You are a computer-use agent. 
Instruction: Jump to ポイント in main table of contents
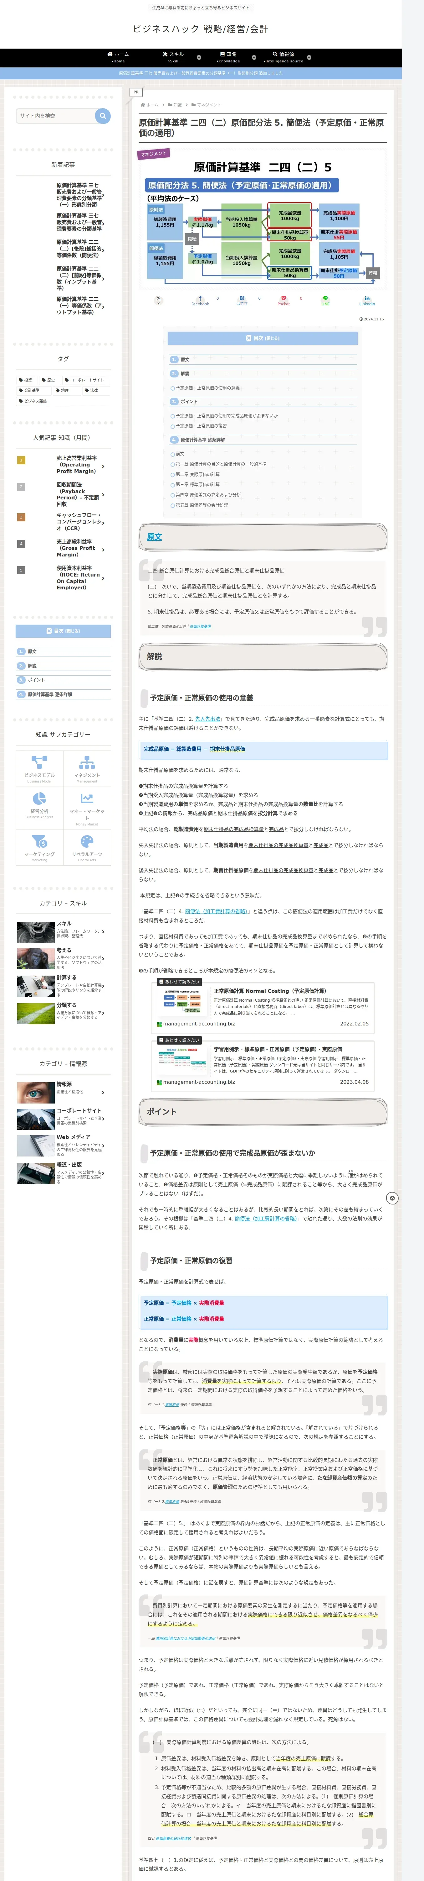(x=189, y=402)
